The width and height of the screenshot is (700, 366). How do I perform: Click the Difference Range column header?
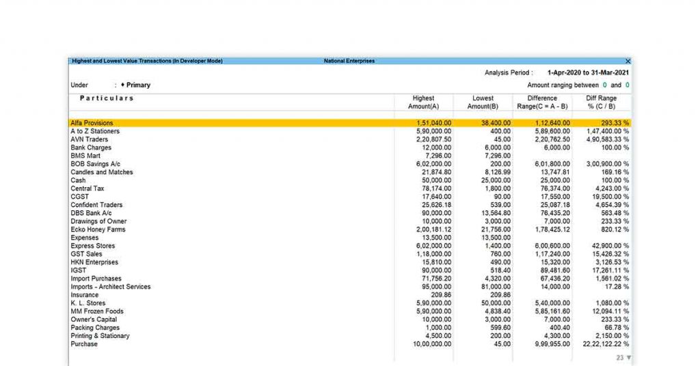(542, 102)
